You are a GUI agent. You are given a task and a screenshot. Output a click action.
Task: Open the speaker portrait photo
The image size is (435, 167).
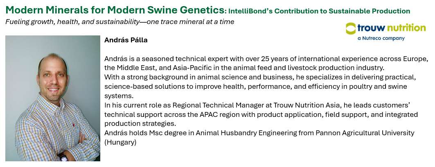click(x=53, y=98)
